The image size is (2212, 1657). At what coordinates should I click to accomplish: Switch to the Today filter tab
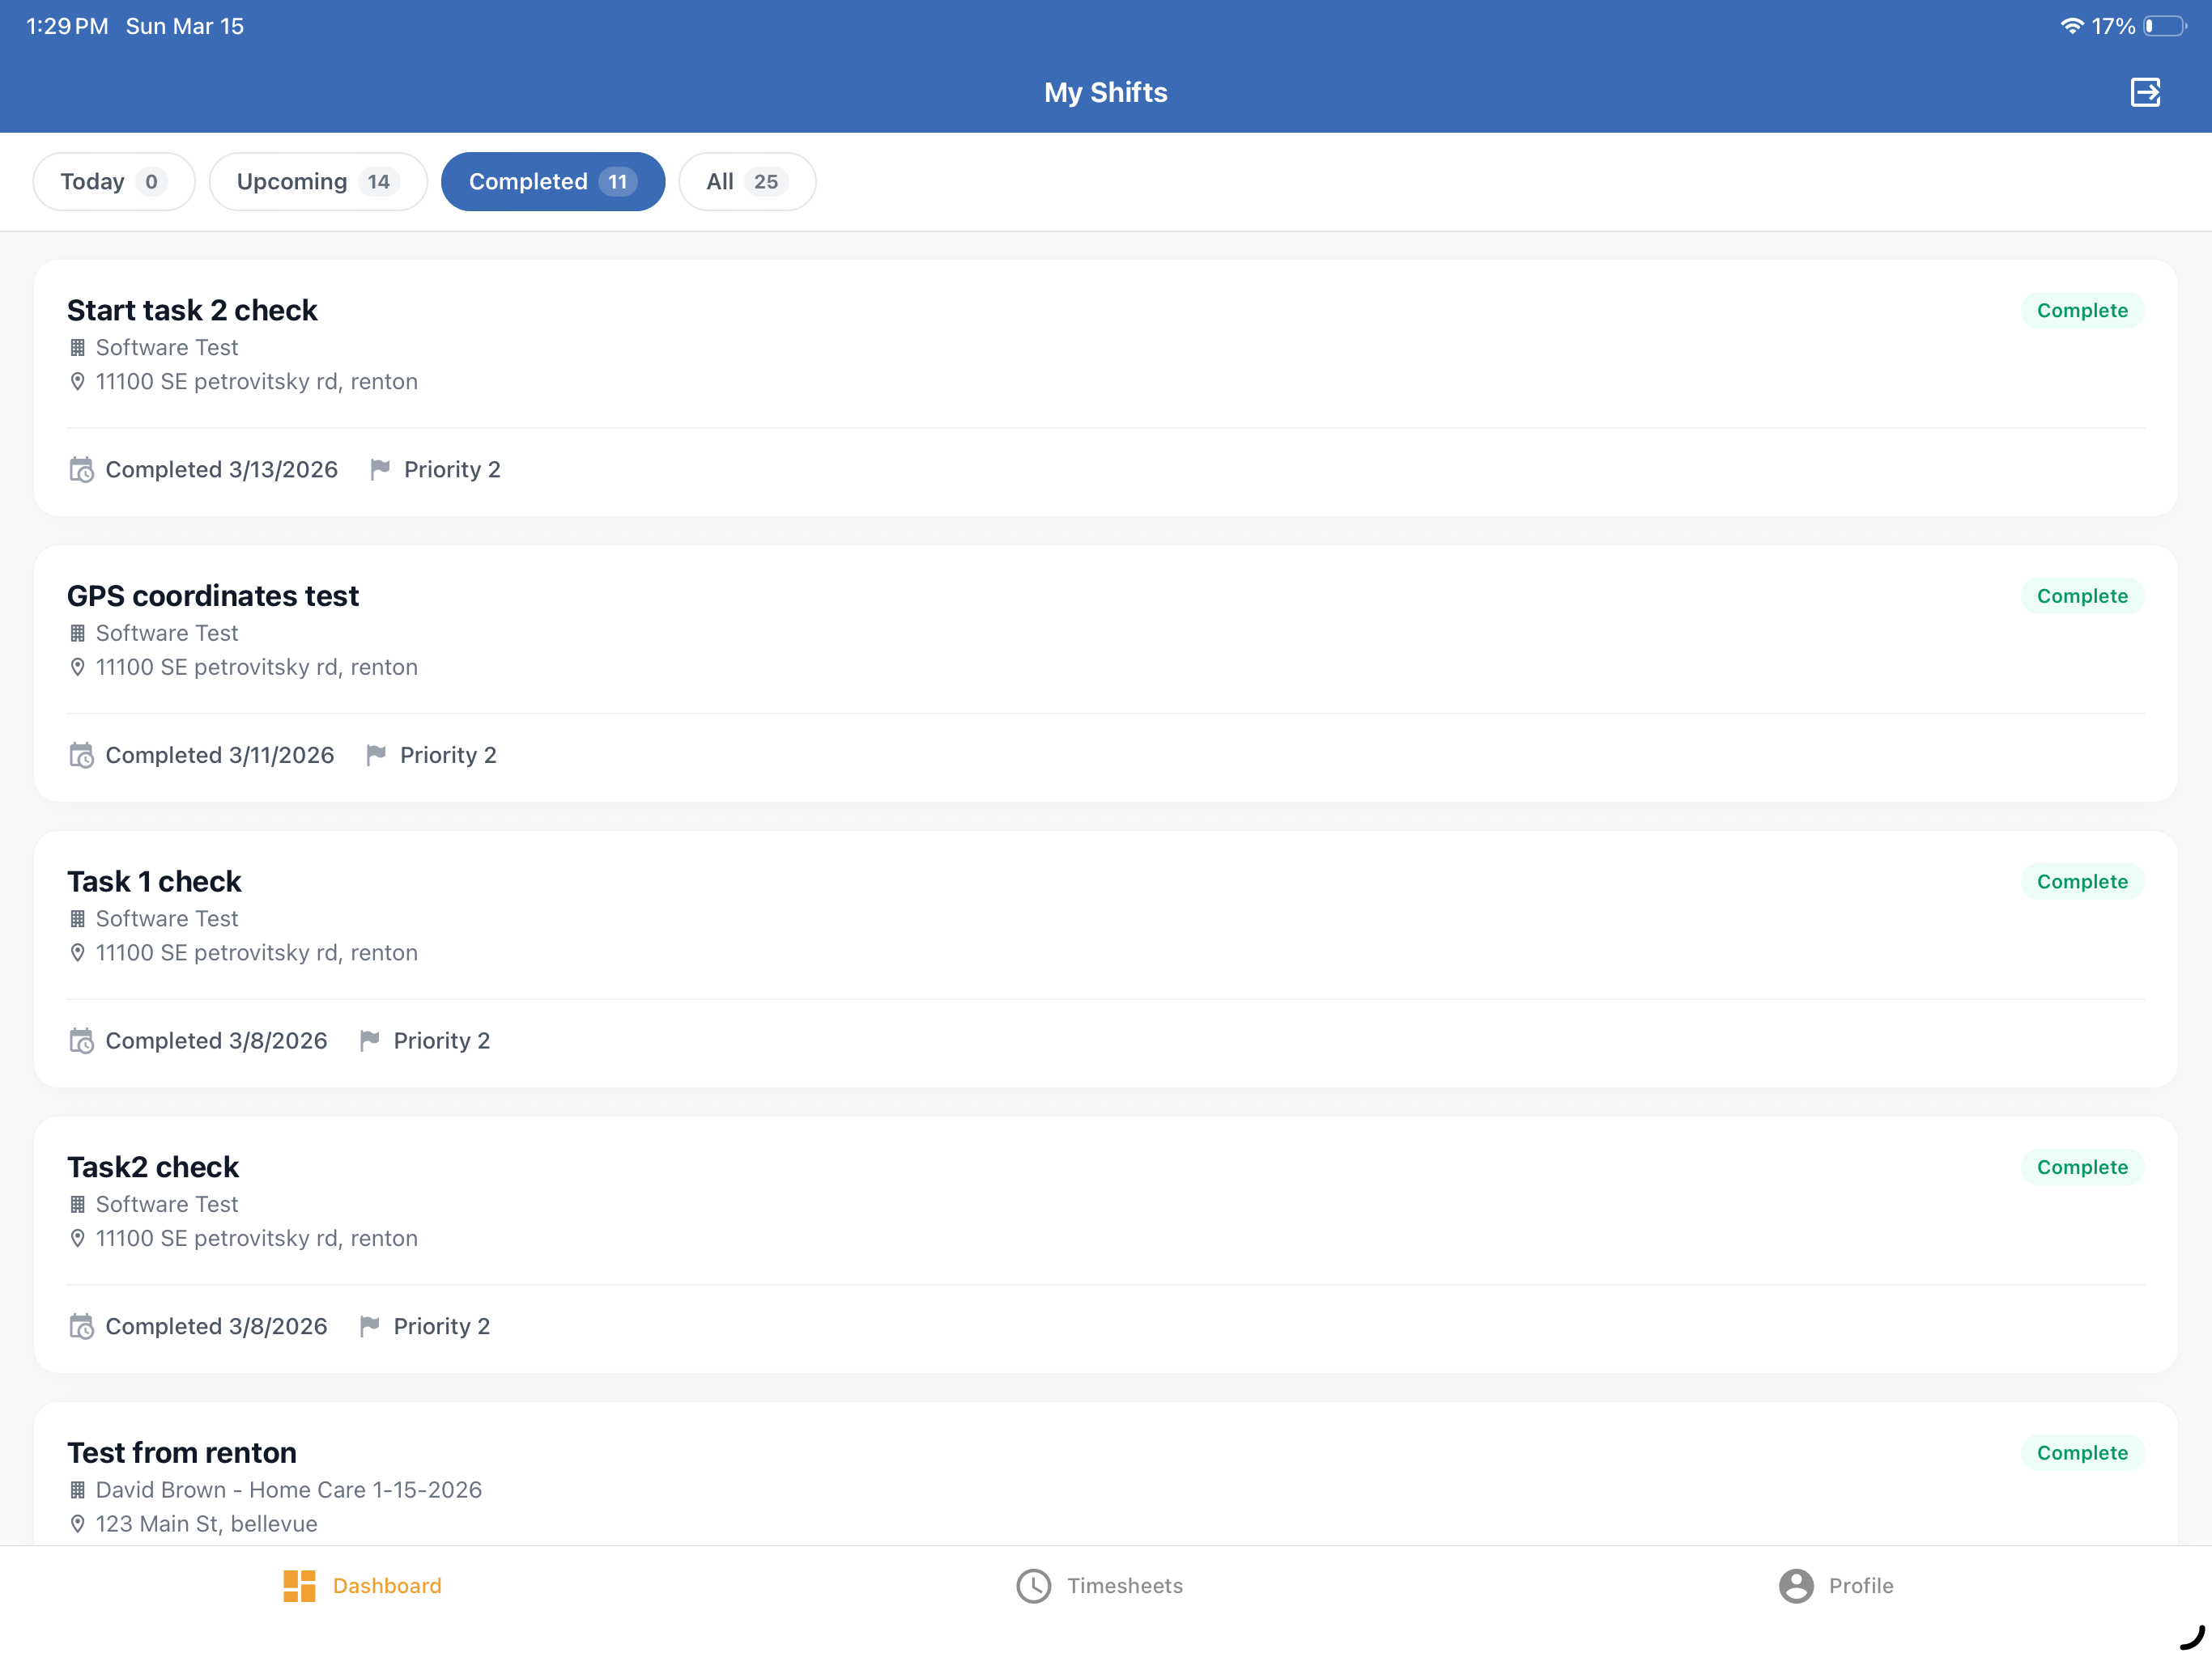[113, 182]
